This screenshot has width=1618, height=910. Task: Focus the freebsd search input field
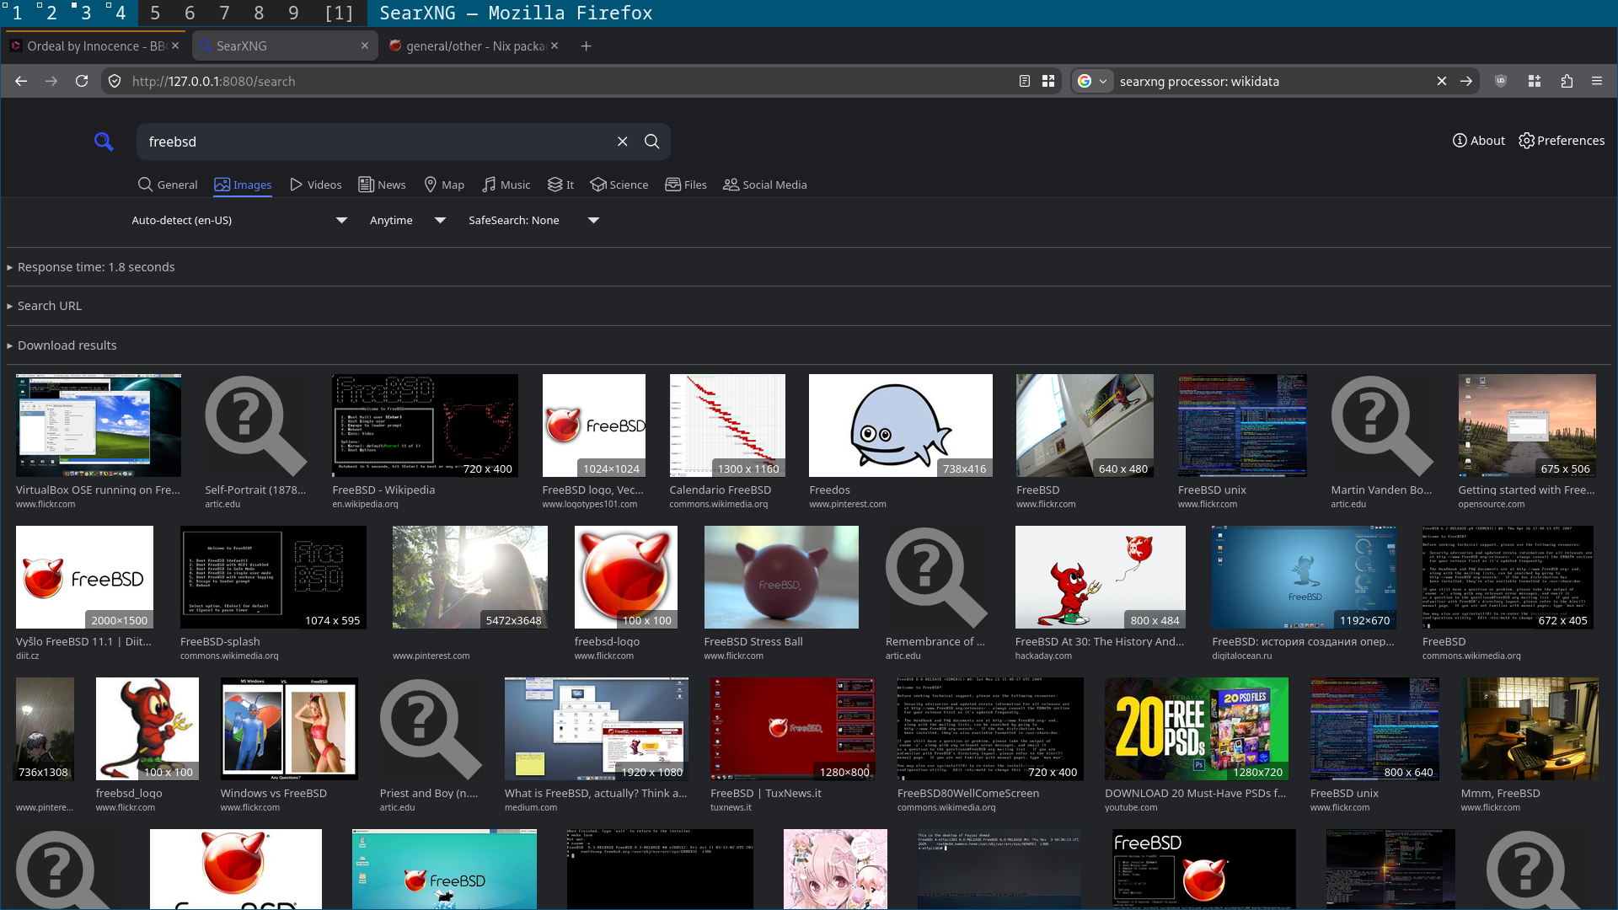[x=378, y=142]
